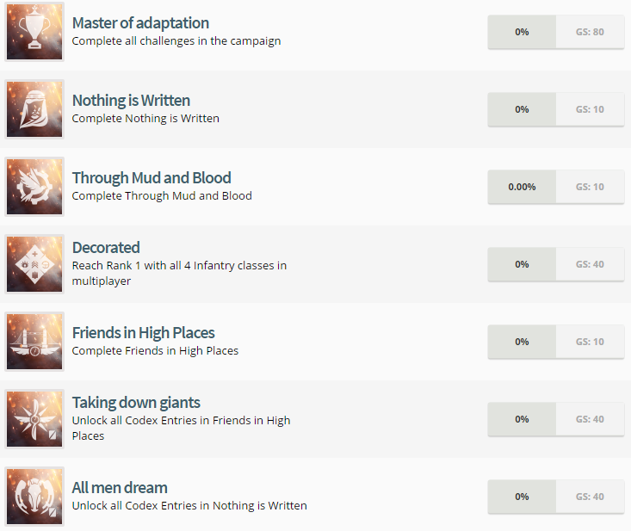Click the GS: 80 gamerscore box
Screen dimensions: 631x531
coord(590,32)
